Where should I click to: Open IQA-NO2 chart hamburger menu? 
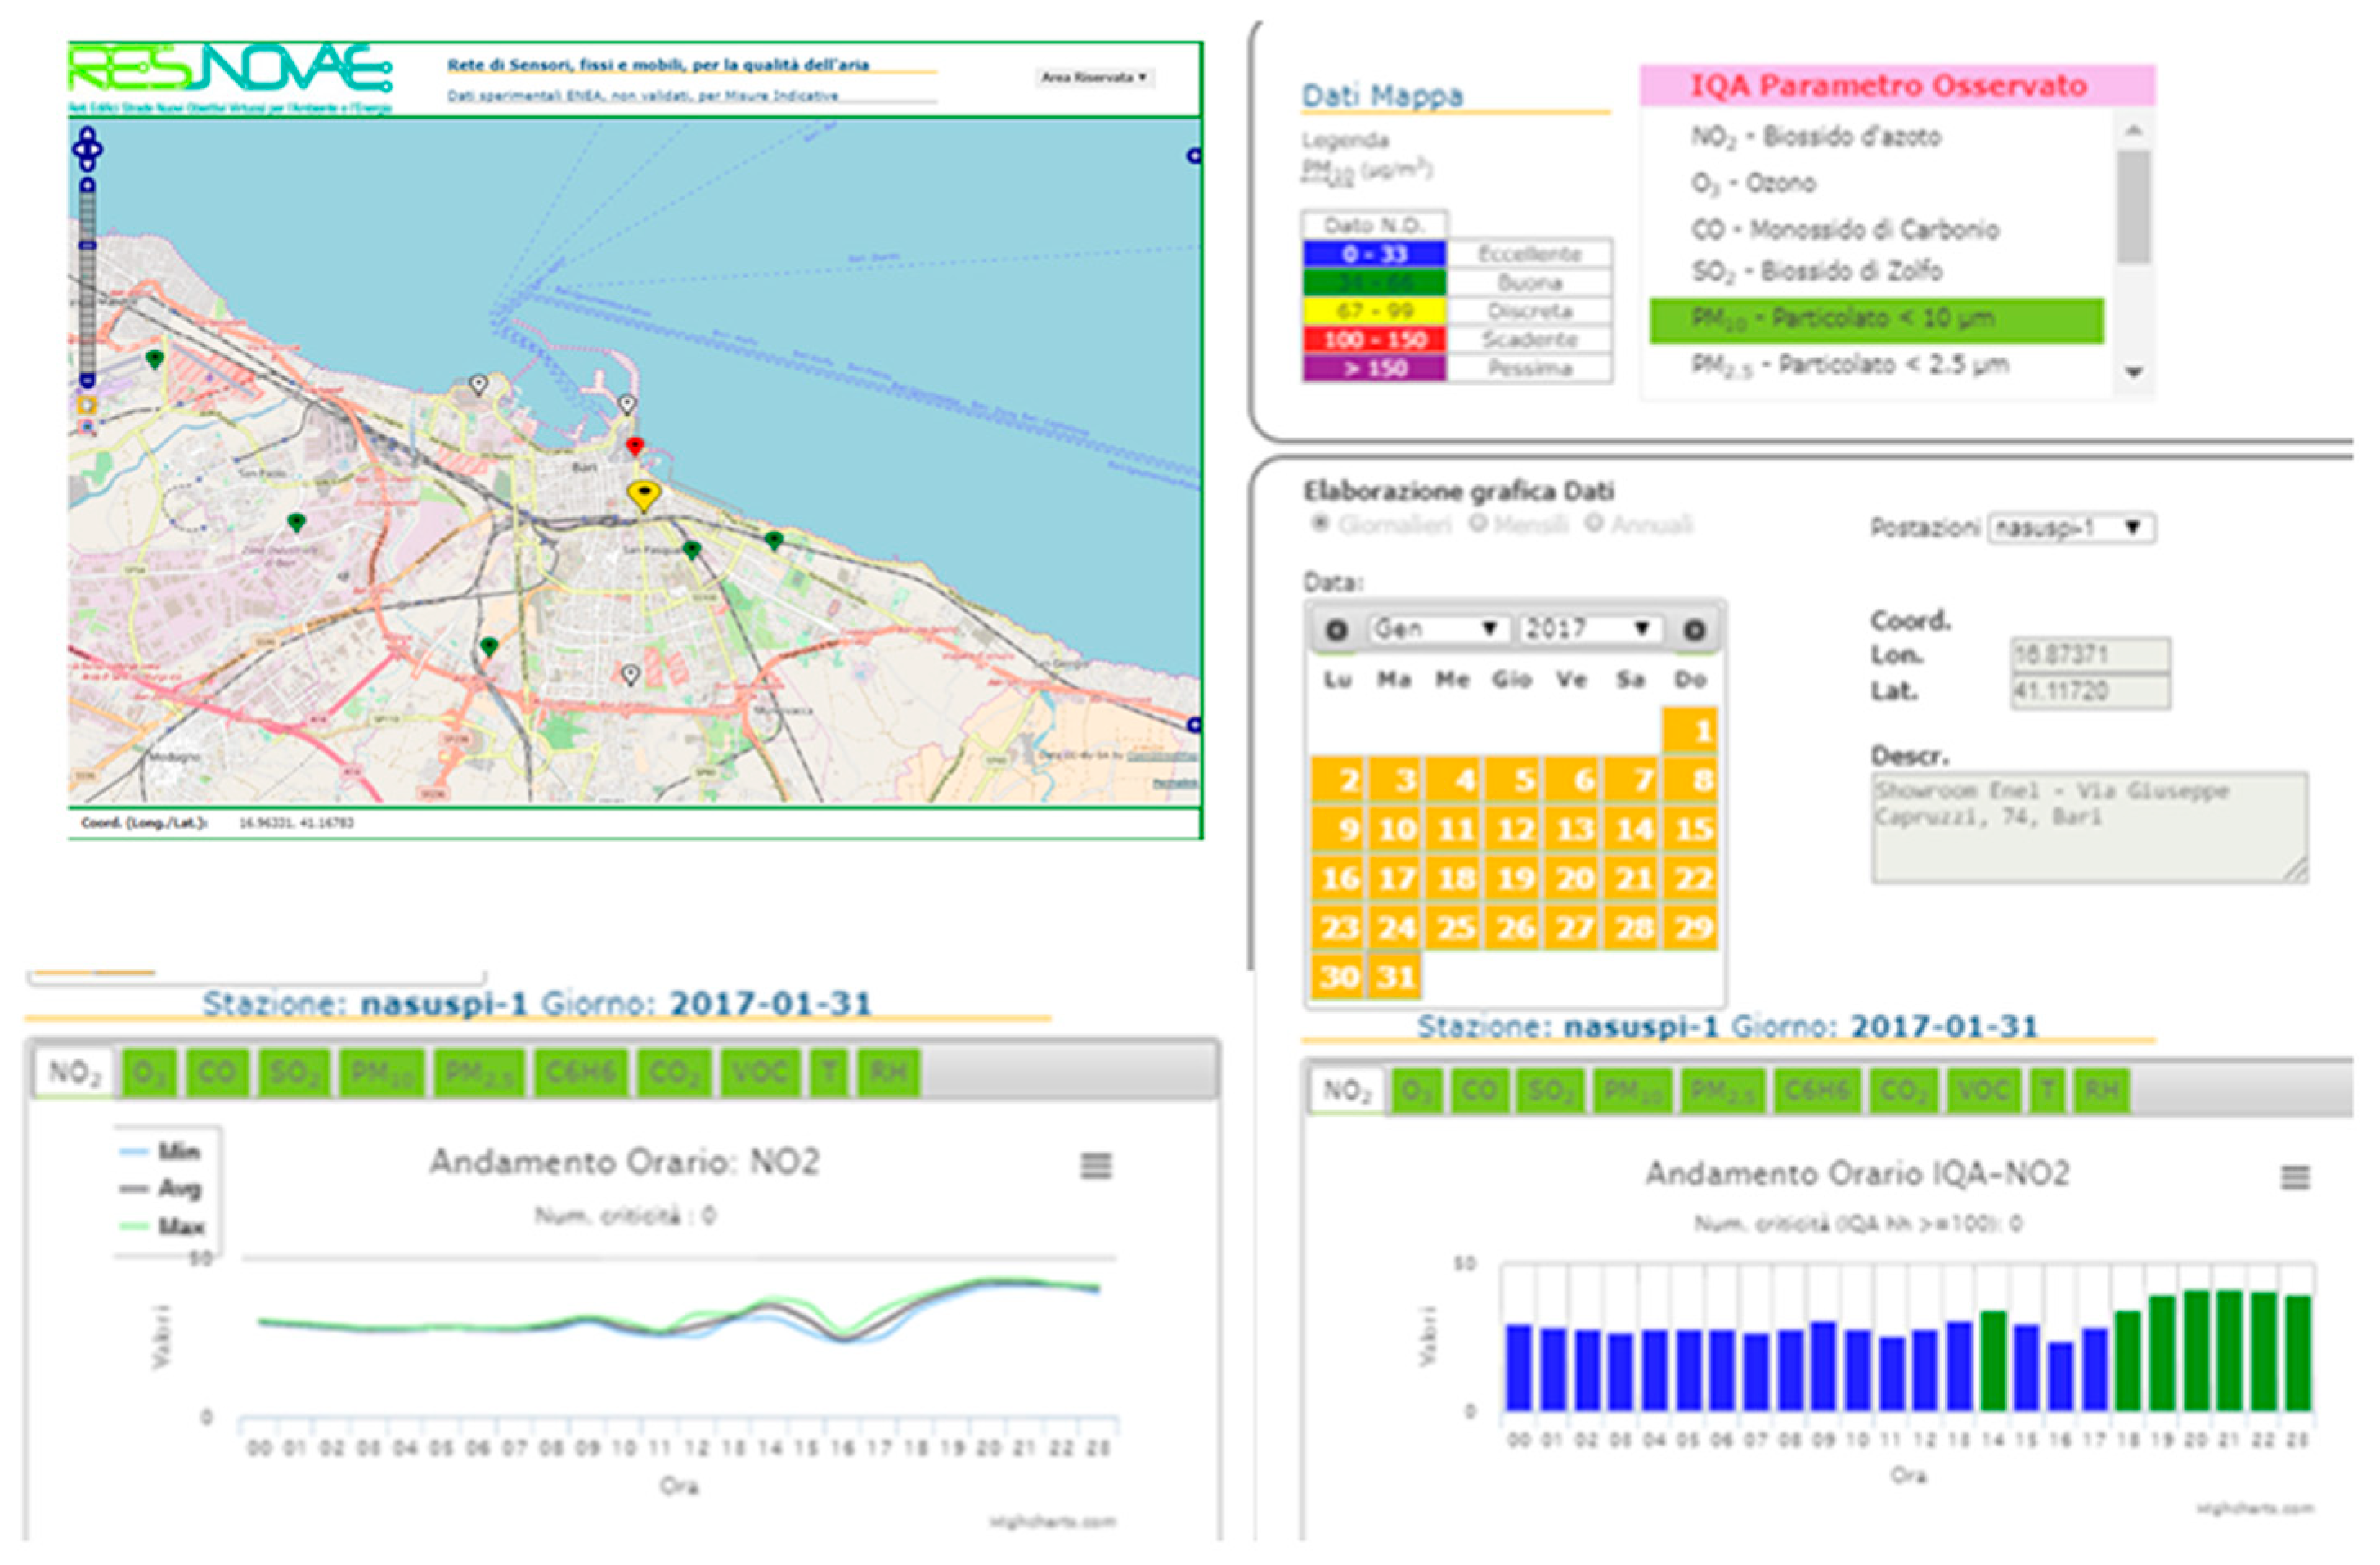pyautogui.click(x=2295, y=1178)
